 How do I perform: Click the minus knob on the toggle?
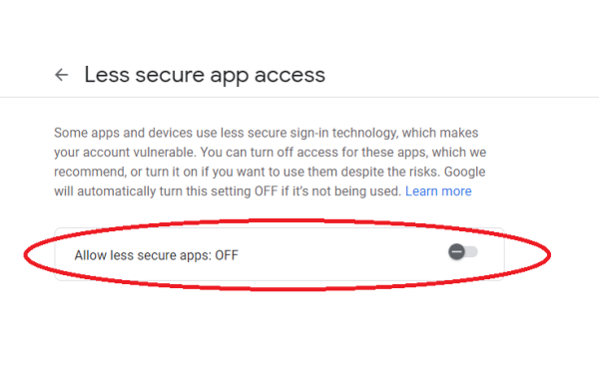click(x=456, y=251)
